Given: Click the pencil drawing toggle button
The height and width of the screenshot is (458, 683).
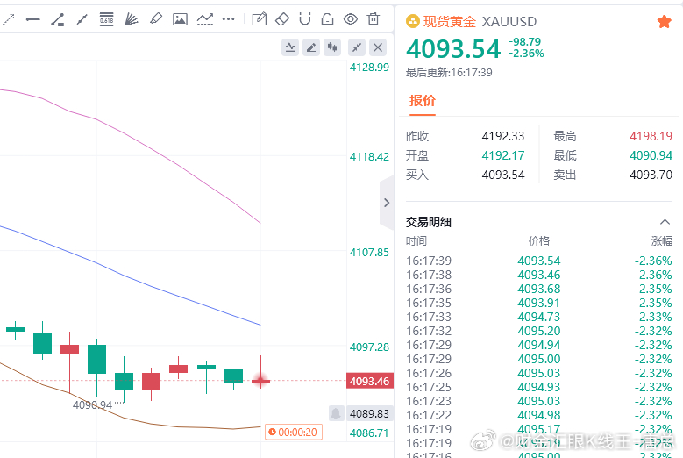Looking at the screenshot, I should (x=311, y=47).
